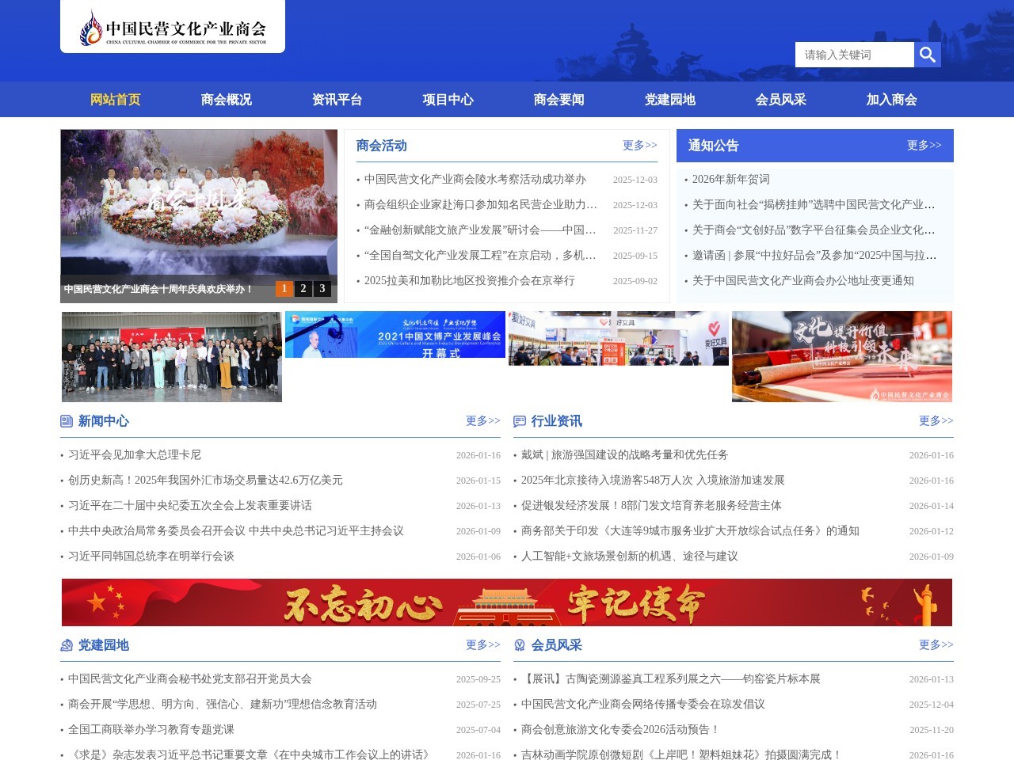Click the 党建园地 section icon
Image resolution: width=1014 pixels, height=760 pixels.
[x=67, y=645]
